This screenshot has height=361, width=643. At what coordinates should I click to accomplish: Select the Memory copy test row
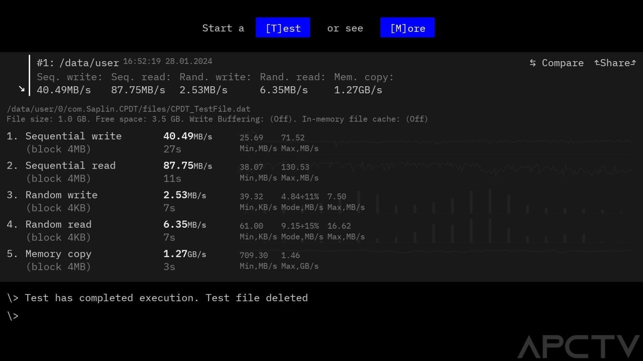pyautogui.click(x=58, y=254)
